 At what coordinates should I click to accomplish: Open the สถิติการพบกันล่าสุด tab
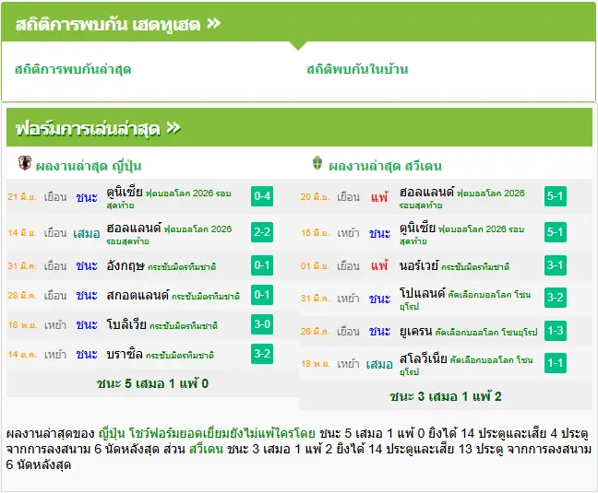click(x=73, y=69)
